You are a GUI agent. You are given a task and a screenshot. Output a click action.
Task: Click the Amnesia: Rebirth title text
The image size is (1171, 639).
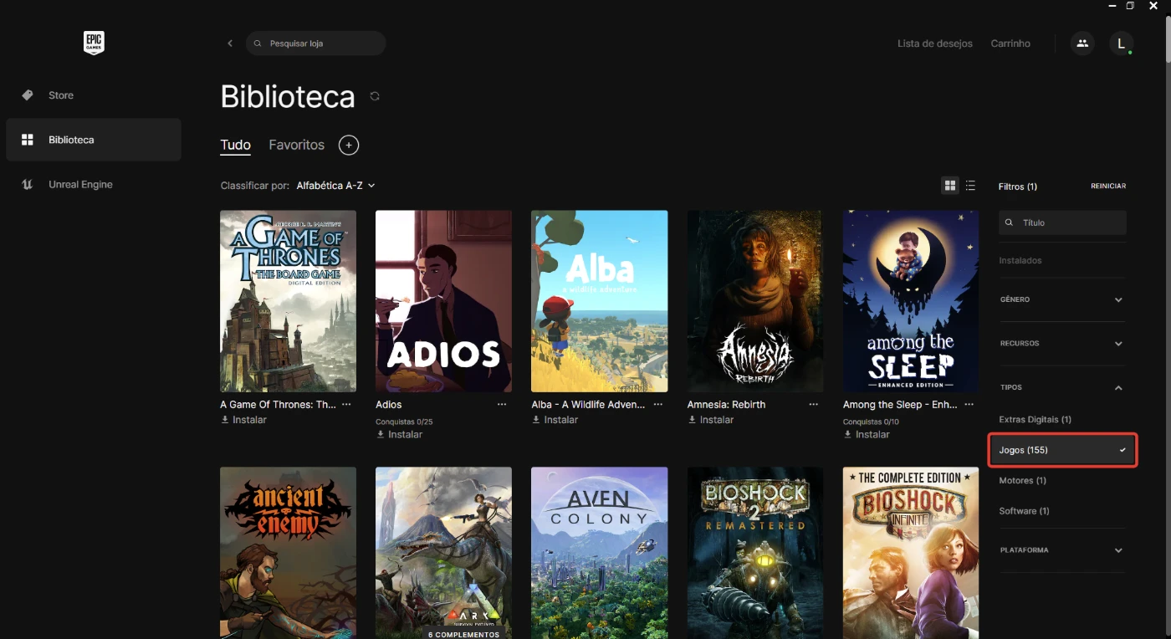tap(726, 405)
